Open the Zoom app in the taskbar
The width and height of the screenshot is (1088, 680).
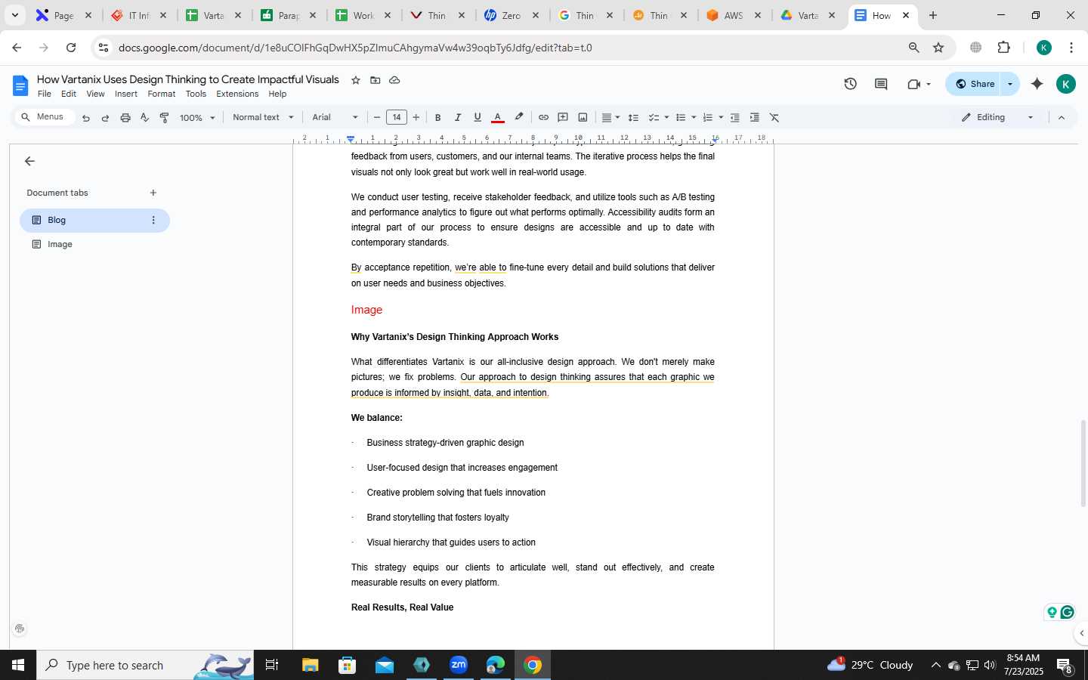click(459, 665)
